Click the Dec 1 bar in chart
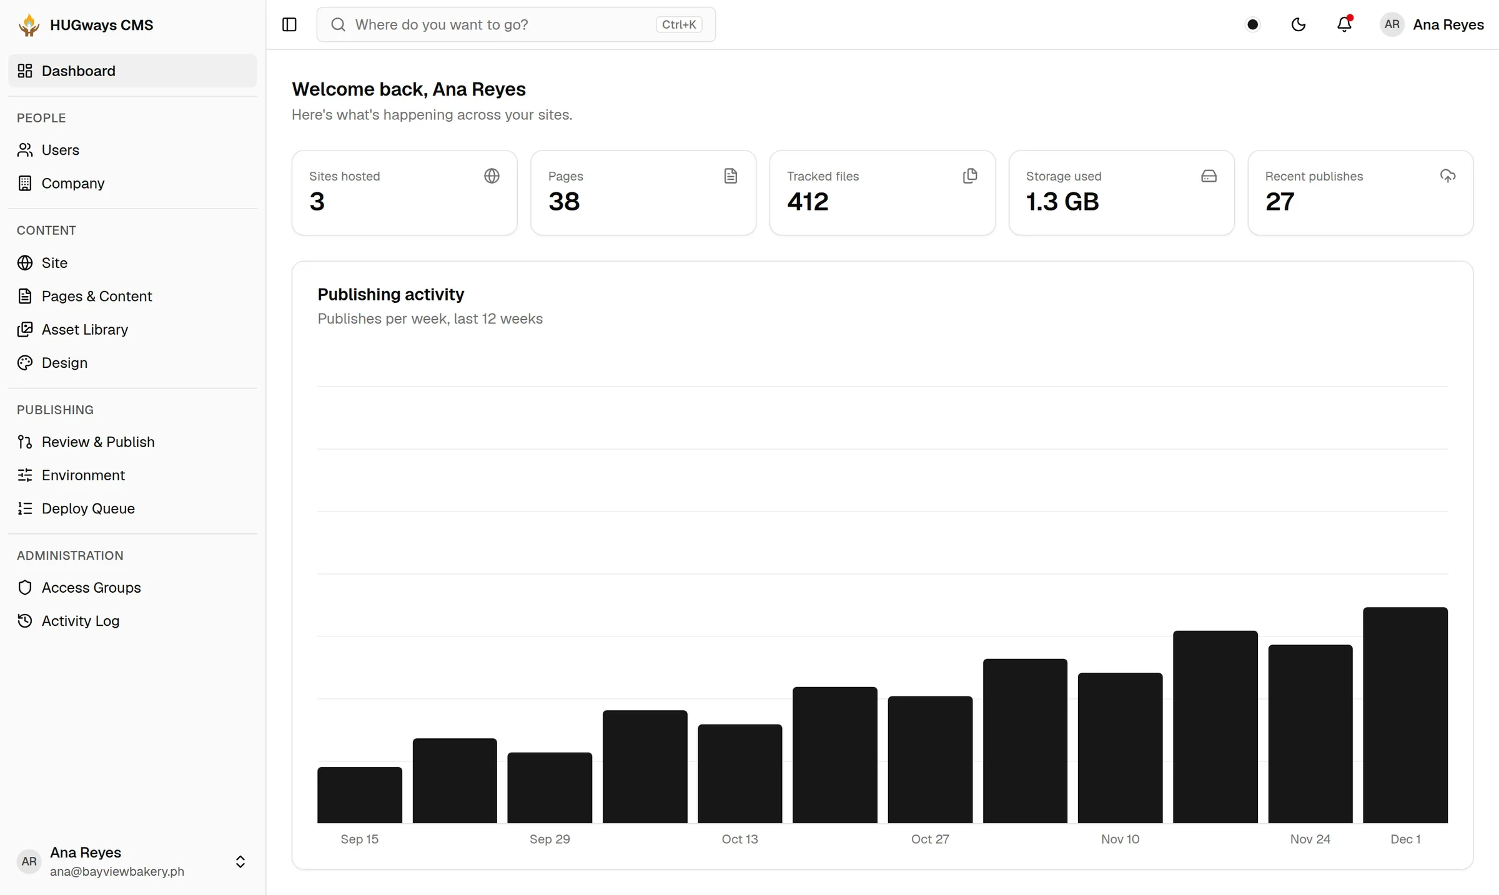This screenshot has width=1499, height=895. tap(1405, 715)
